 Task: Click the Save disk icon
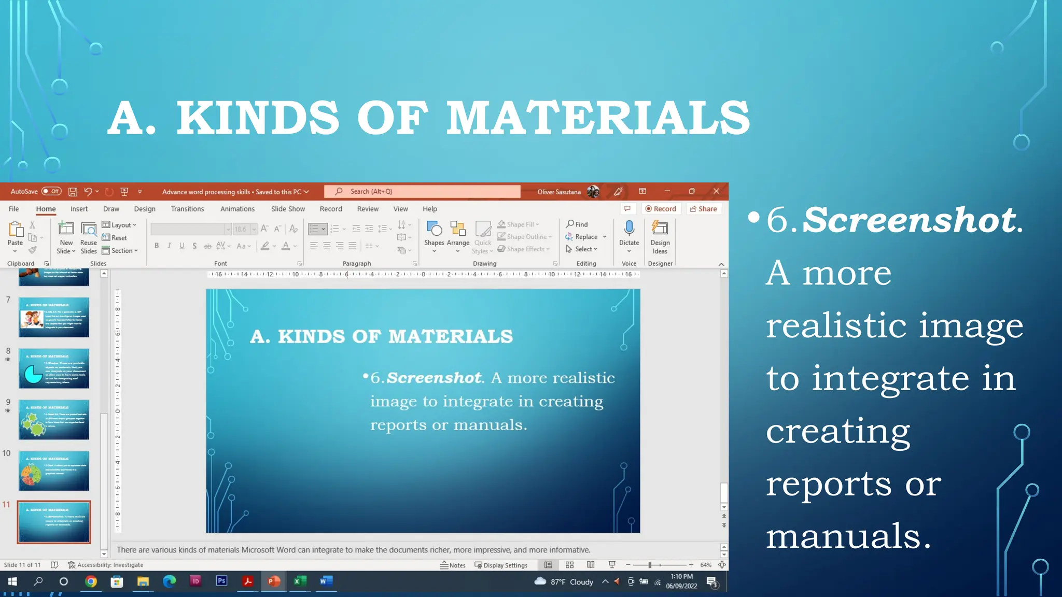tap(73, 192)
